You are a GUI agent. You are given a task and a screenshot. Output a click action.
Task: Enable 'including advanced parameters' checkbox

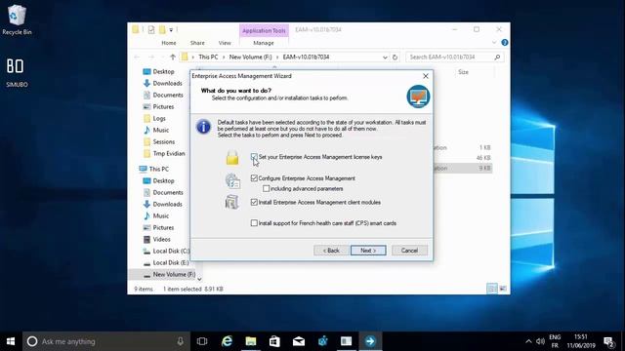pyautogui.click(x=266, y=188)
